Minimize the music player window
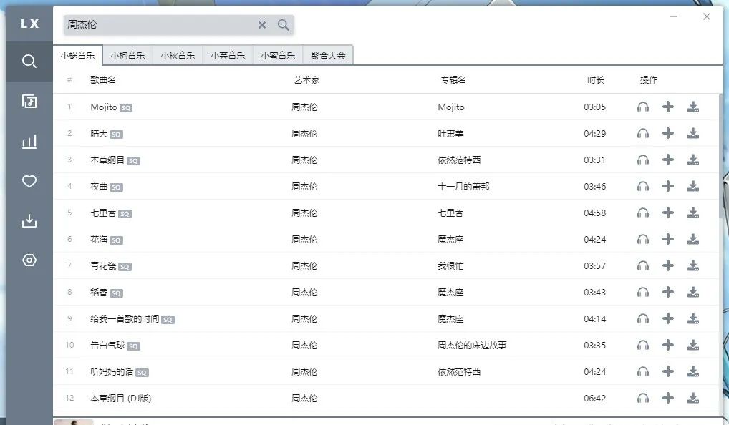 click(674, 16)
